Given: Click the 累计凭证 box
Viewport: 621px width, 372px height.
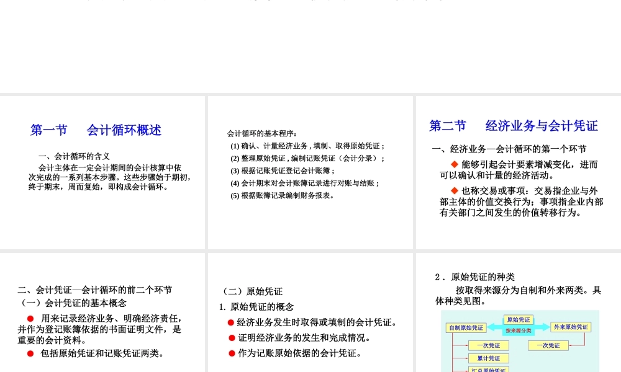Looking at the screenshot, I should [488, 358].
